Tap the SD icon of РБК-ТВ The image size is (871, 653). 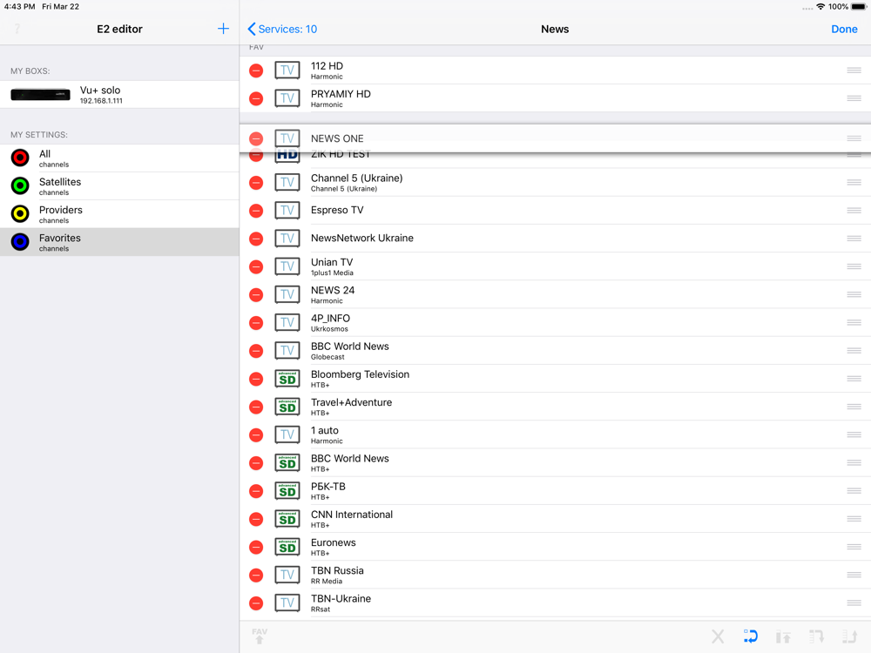click(287, 491)
